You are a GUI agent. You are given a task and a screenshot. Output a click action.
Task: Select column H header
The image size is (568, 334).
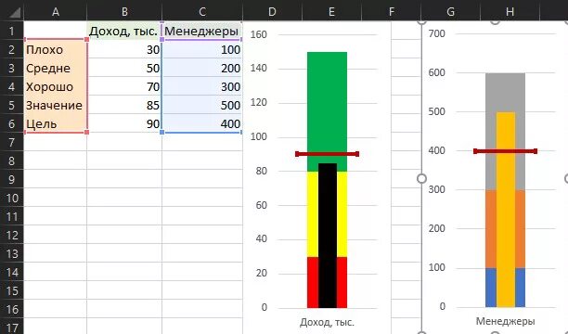coord(510,12)
